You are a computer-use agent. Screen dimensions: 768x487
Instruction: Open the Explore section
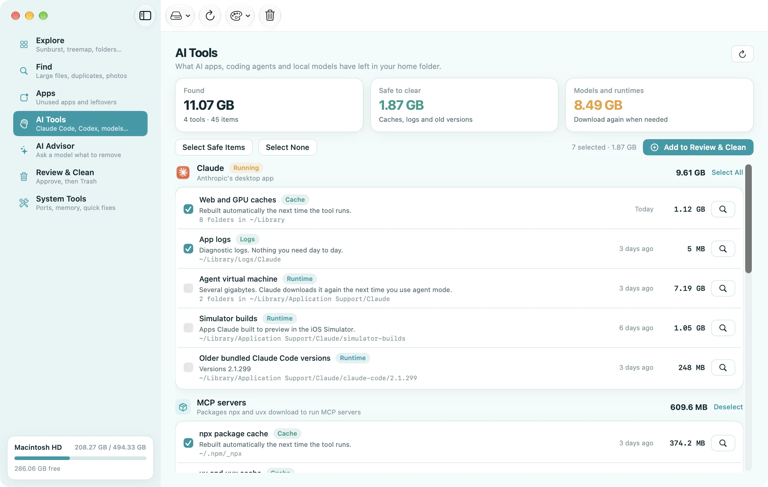tap(80, 44)
